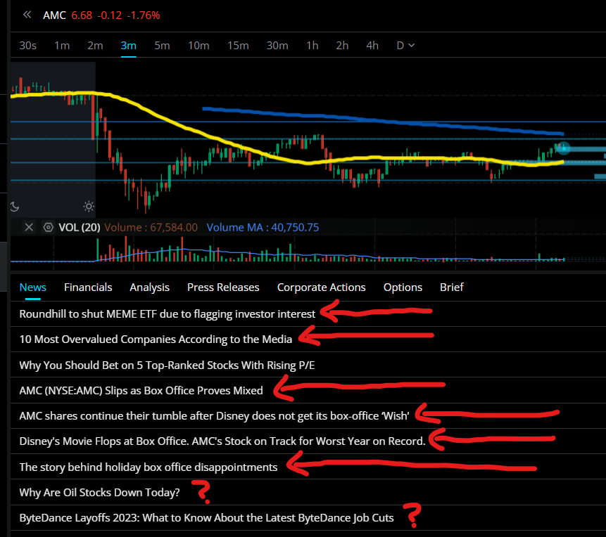Open the Brief tab
Screen dimensions: 606x537
(452, 287)
